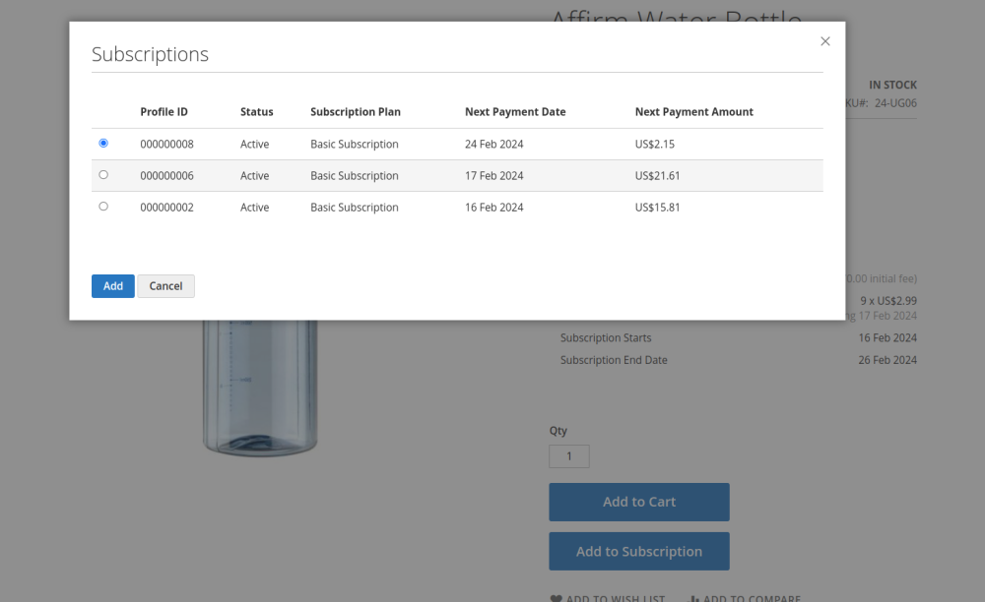The height and width of the screenshot is (602, 985).
Task: Click Active status in the 000000006 row
Action: click(x=254, y=175)
